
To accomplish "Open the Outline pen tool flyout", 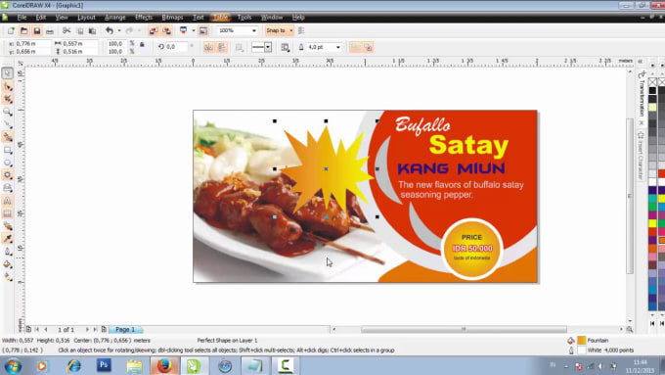I will point(7,252).
